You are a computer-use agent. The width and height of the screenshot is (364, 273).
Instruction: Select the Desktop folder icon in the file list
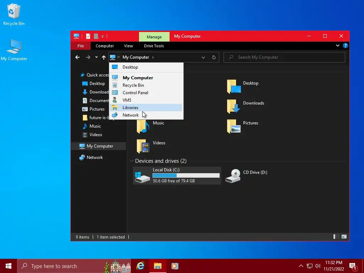234,86
